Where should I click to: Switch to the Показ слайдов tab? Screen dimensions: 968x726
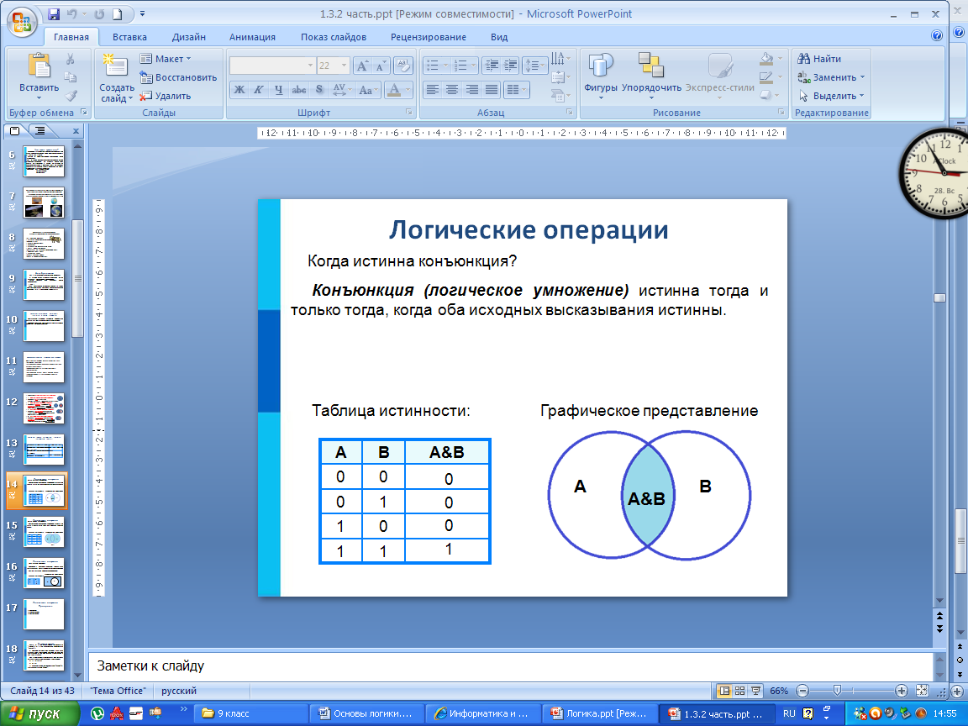[x=334, y=37]
